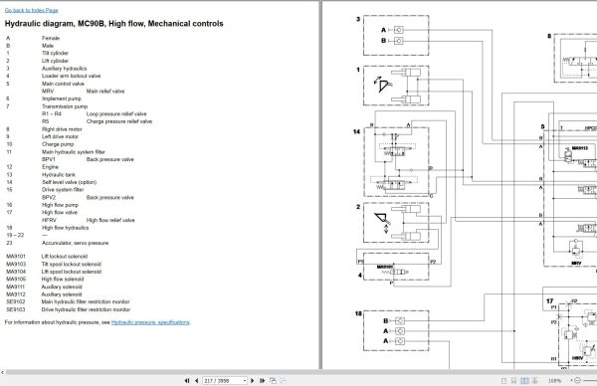Toggle the two-page facing view

(x=524, y=381)
